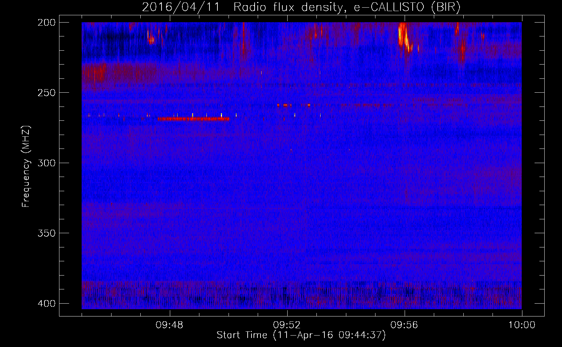Click the "Frequency (MHZ)" axis label
Viewport: 562px width, 347px height.
point(26,167)
